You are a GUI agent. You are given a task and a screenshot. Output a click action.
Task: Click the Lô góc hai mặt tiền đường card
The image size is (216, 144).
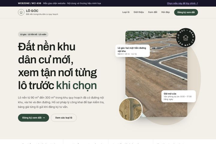(133, 51)
